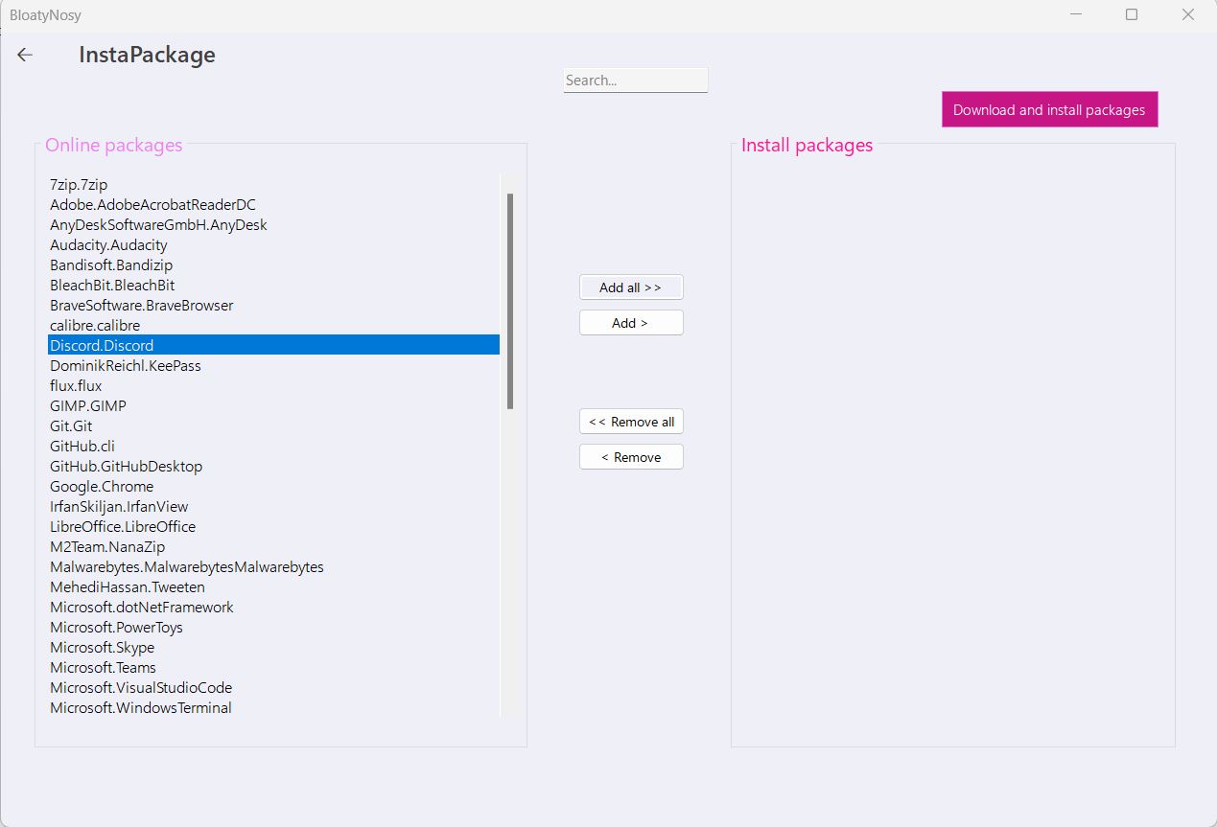Click the back arrow icon

(25, 56)
